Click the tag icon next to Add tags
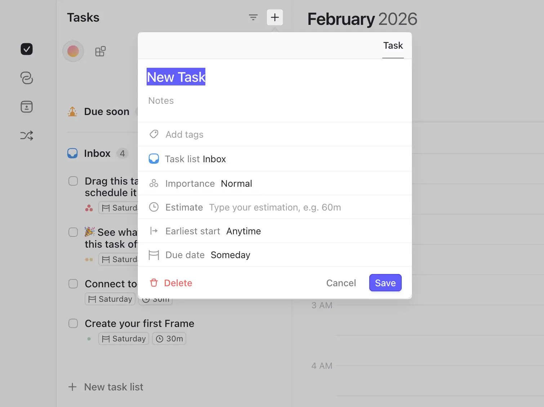Image resolution: width=544 pixels, height=407 pixels. coord(154,134)
